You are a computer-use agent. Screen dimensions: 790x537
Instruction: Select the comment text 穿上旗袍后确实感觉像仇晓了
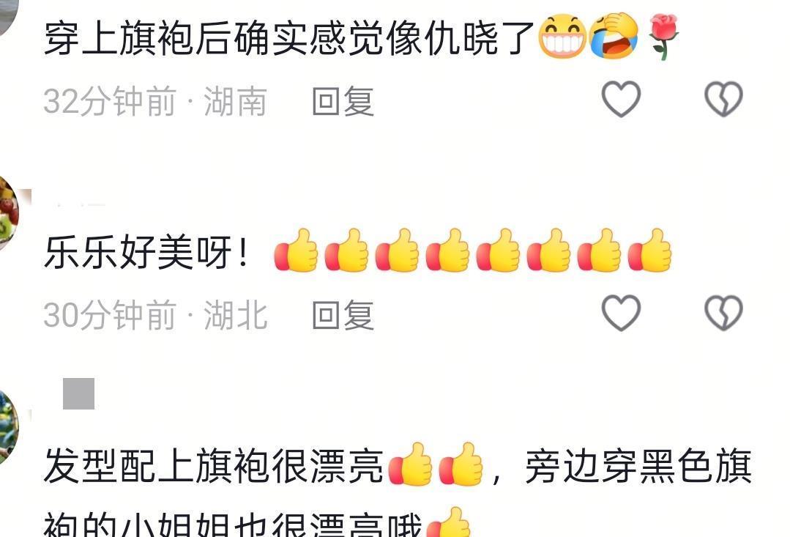coord(289,38)
